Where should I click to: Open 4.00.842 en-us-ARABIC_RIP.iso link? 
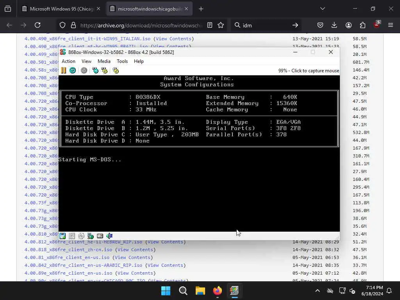coord(83,265)
